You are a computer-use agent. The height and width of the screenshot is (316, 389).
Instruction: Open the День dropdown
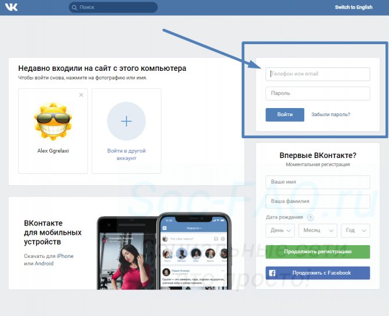pyautogui.click(x=280, y=231)
